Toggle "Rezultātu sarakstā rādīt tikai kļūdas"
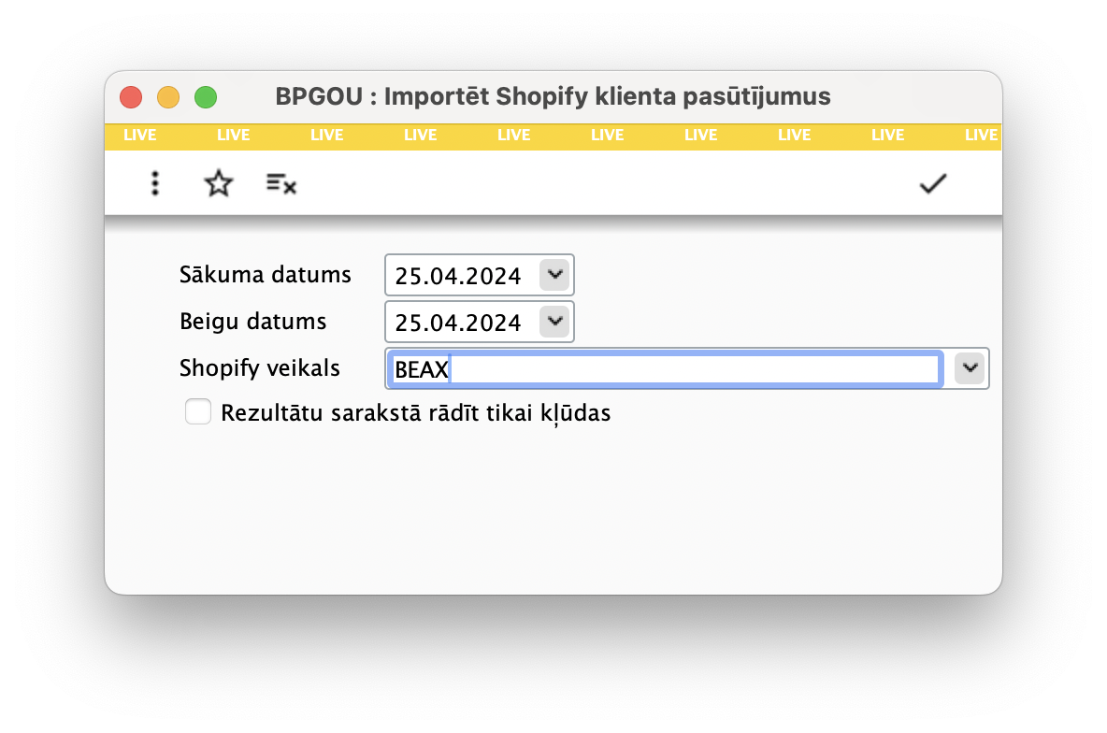The image size is (1107, 733). [x=198, y=411]
